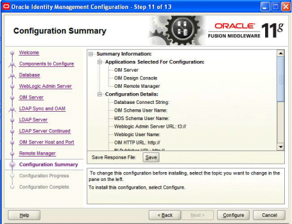This screenshot has height=224, width=292.
Task: Go to the Database step link
Action: (29, 75)
